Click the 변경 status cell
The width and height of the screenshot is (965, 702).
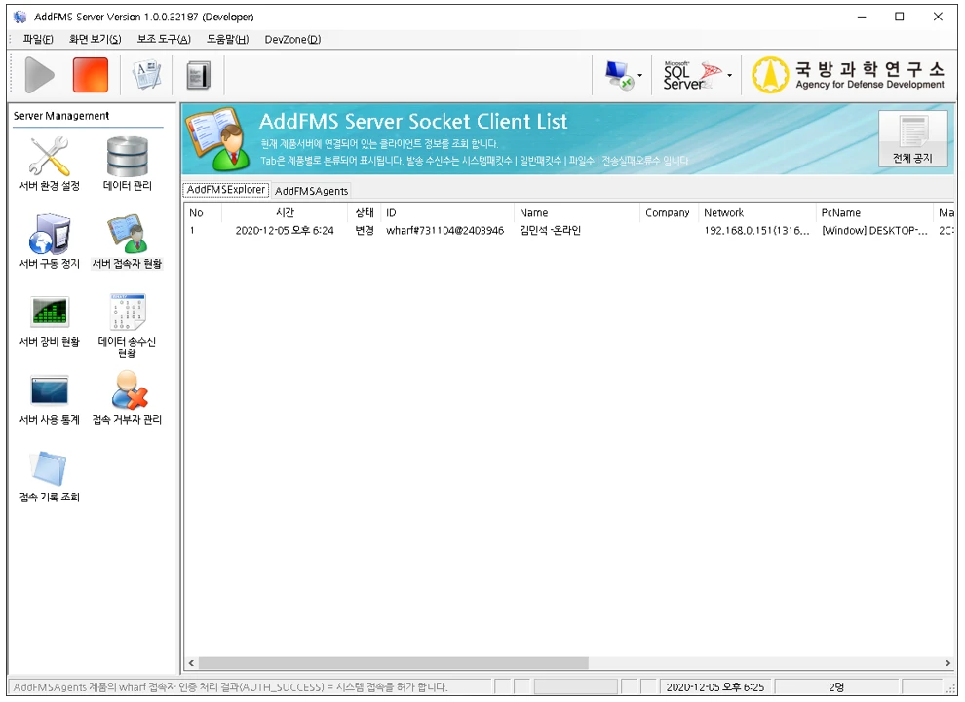(x=365, y=231)
